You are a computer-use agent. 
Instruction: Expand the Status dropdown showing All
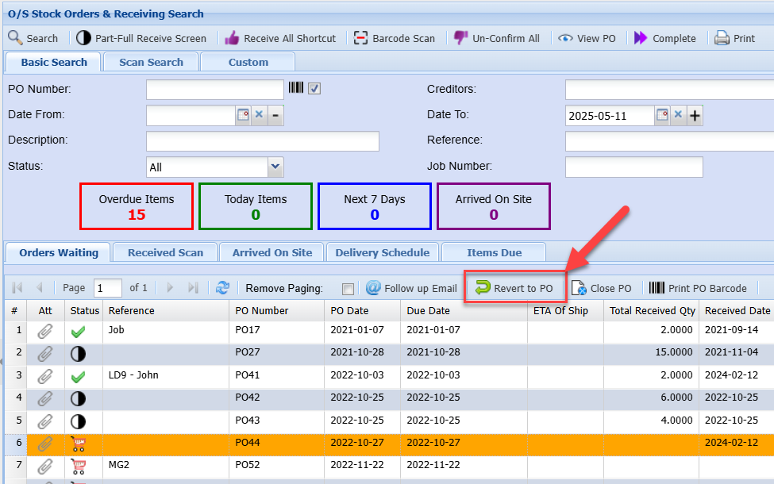tap(275, 167)
